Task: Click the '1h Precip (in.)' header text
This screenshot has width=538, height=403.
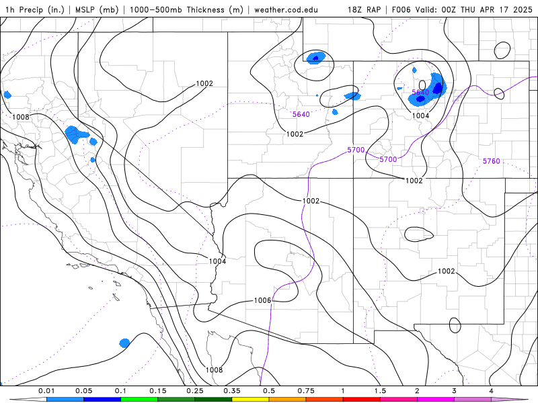Action: pyautogui.click(x=35, y=9)
